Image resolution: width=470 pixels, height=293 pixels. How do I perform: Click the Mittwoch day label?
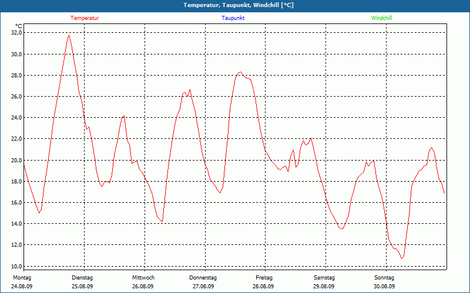pyautogui.click(x=143, y=278)
